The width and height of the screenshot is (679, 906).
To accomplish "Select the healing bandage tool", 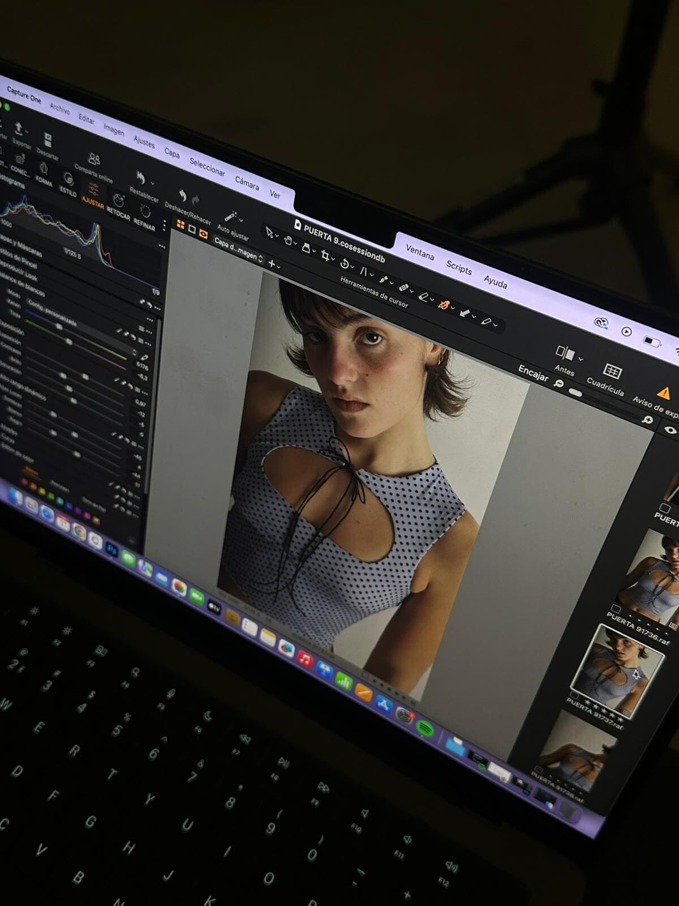I will pos(403,288).
